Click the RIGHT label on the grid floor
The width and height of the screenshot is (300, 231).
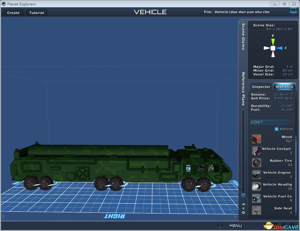coord(114,216)
